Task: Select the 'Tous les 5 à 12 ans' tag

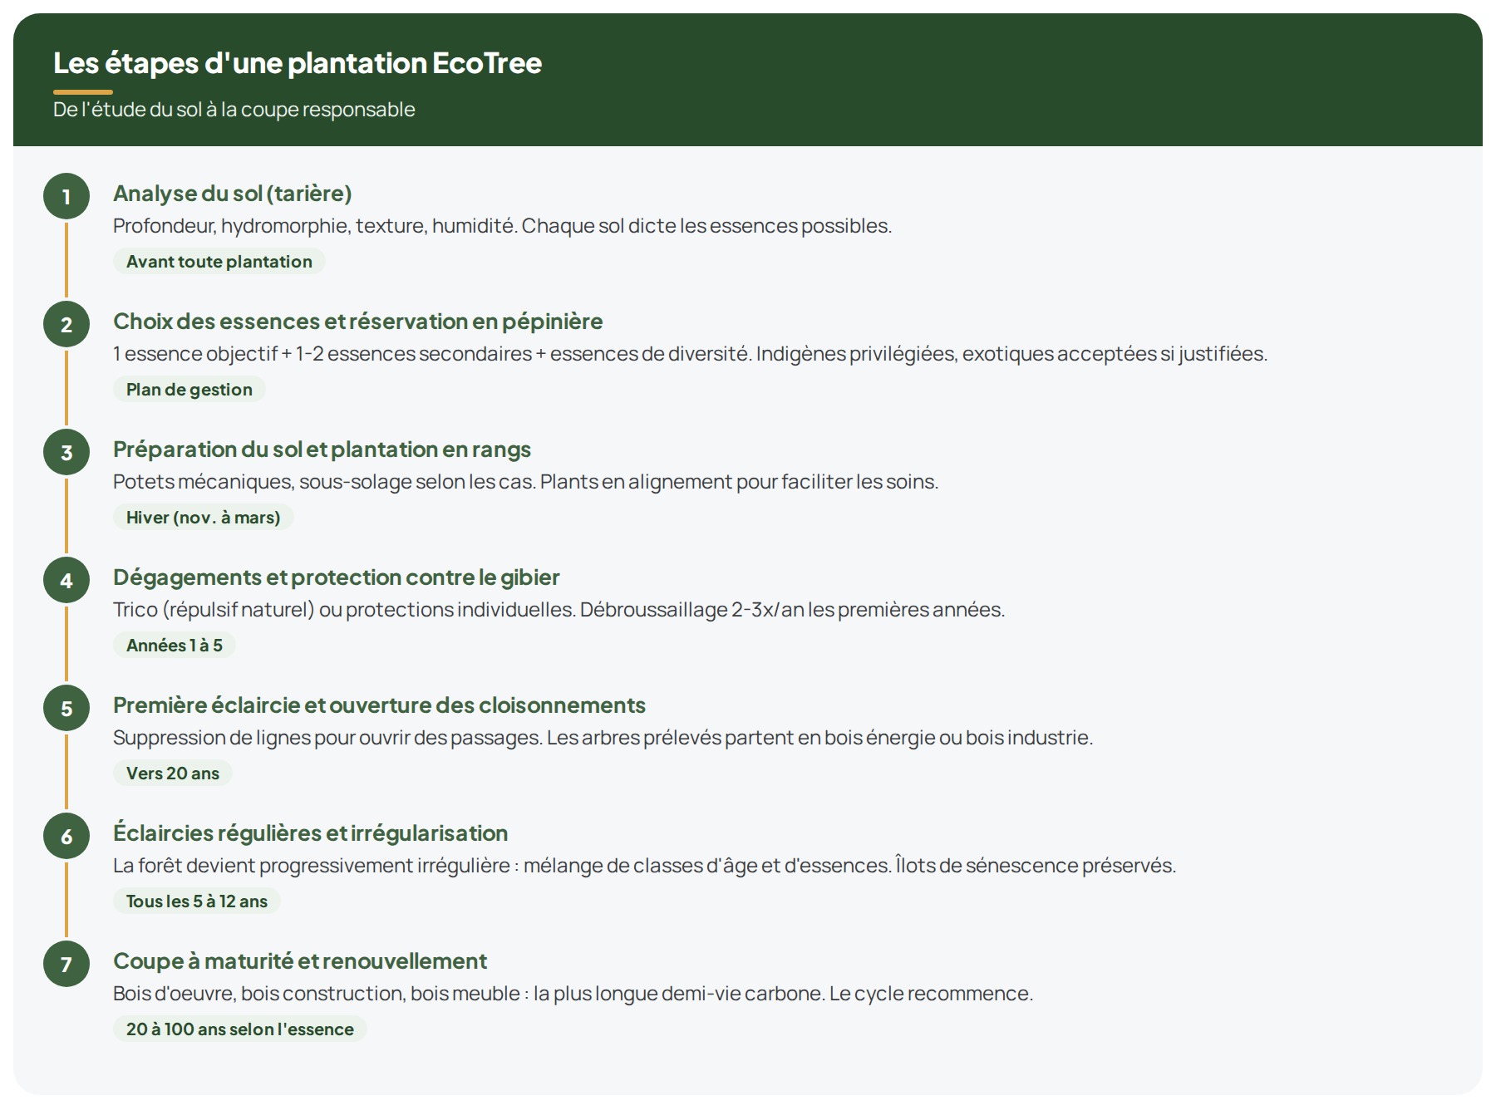Action: [196, 901]
